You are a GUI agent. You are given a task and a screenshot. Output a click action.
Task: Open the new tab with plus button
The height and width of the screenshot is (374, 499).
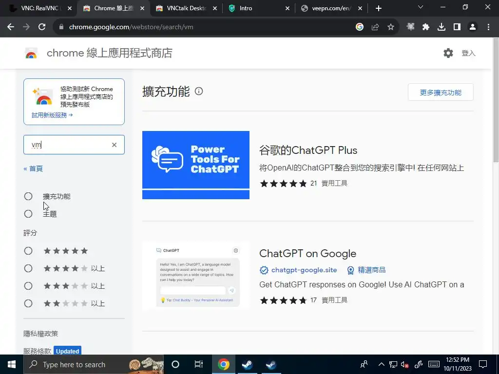(378, 8)
